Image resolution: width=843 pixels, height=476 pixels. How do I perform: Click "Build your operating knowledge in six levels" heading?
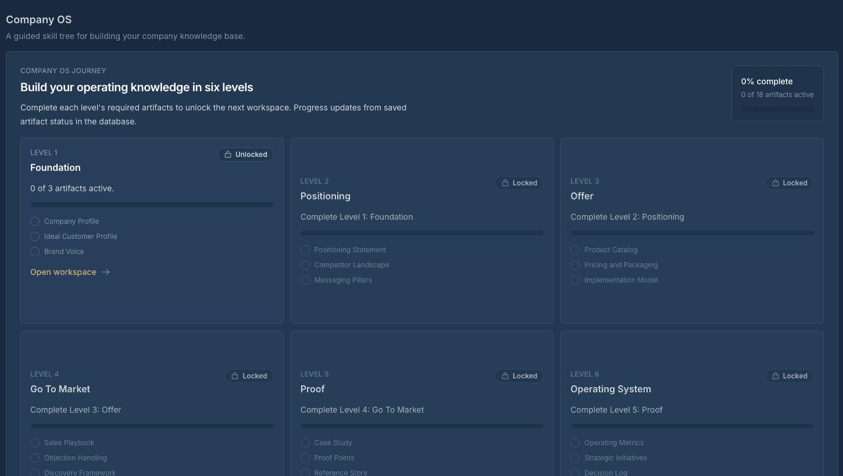click(x=137, y=88)
